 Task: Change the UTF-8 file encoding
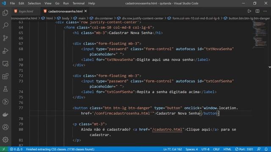(x=205, y=149)
